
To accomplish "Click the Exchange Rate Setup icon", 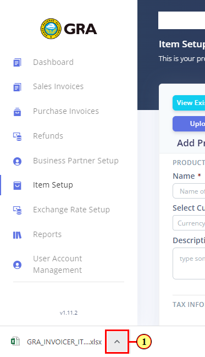I will click(x=17, y=210).
